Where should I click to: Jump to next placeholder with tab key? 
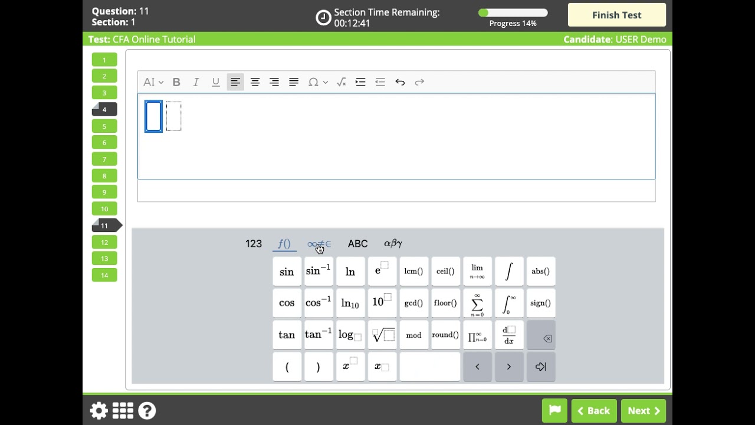click(x=541, y=367)
